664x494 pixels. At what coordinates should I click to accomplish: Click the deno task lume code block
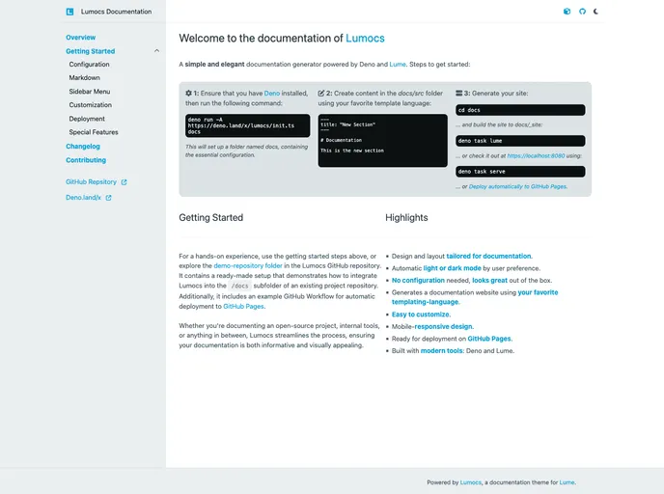[x=520, y=141]
